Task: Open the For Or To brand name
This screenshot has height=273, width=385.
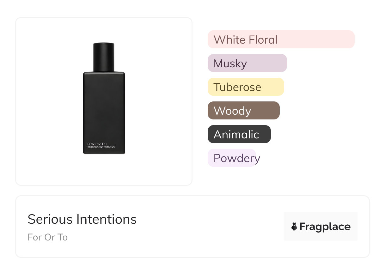Action: (48, 237)
